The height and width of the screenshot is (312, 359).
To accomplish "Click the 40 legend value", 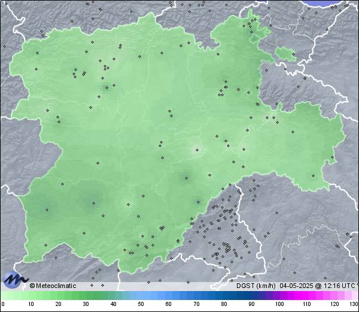I will [x=113, y=304].
